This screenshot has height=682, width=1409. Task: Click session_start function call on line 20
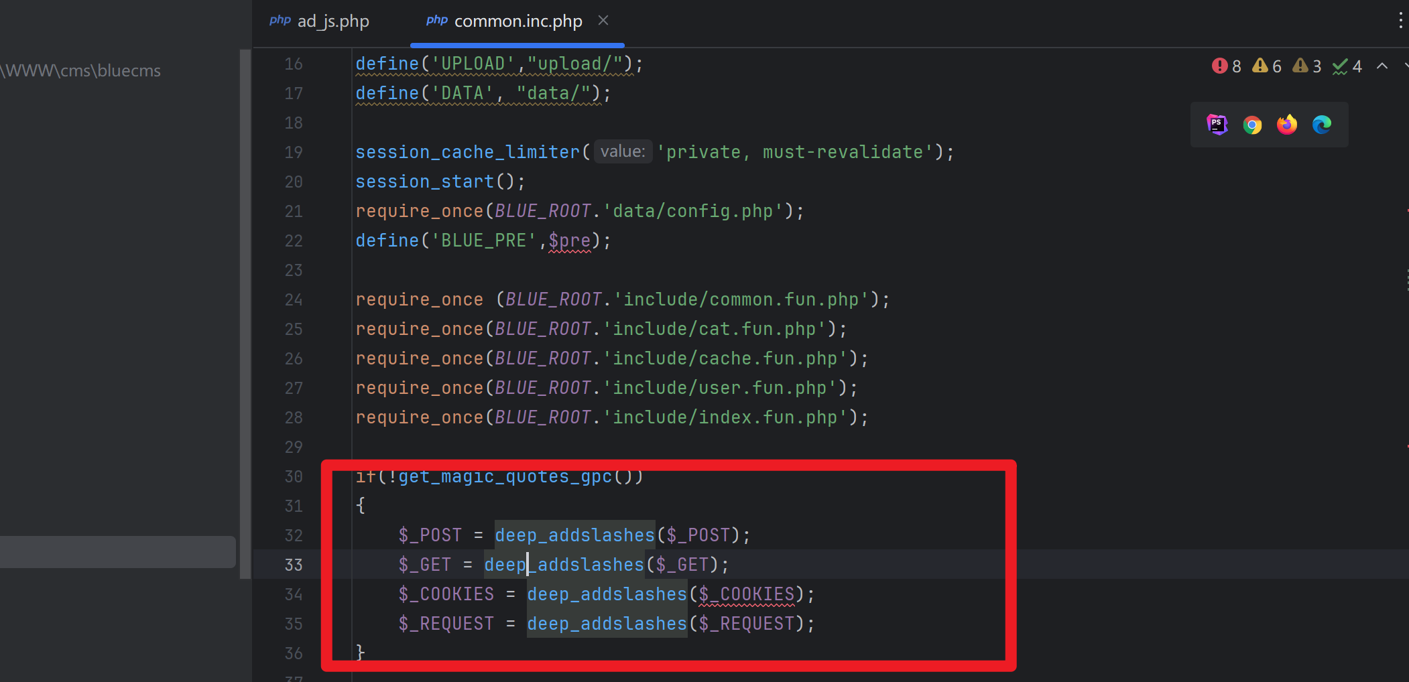tap(425, 182)
